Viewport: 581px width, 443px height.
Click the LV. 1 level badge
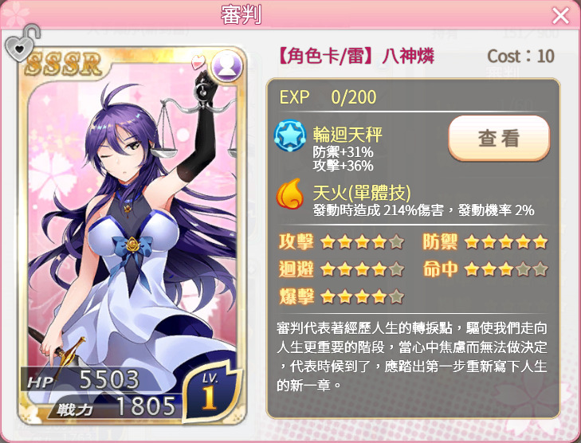coord(211,394)
